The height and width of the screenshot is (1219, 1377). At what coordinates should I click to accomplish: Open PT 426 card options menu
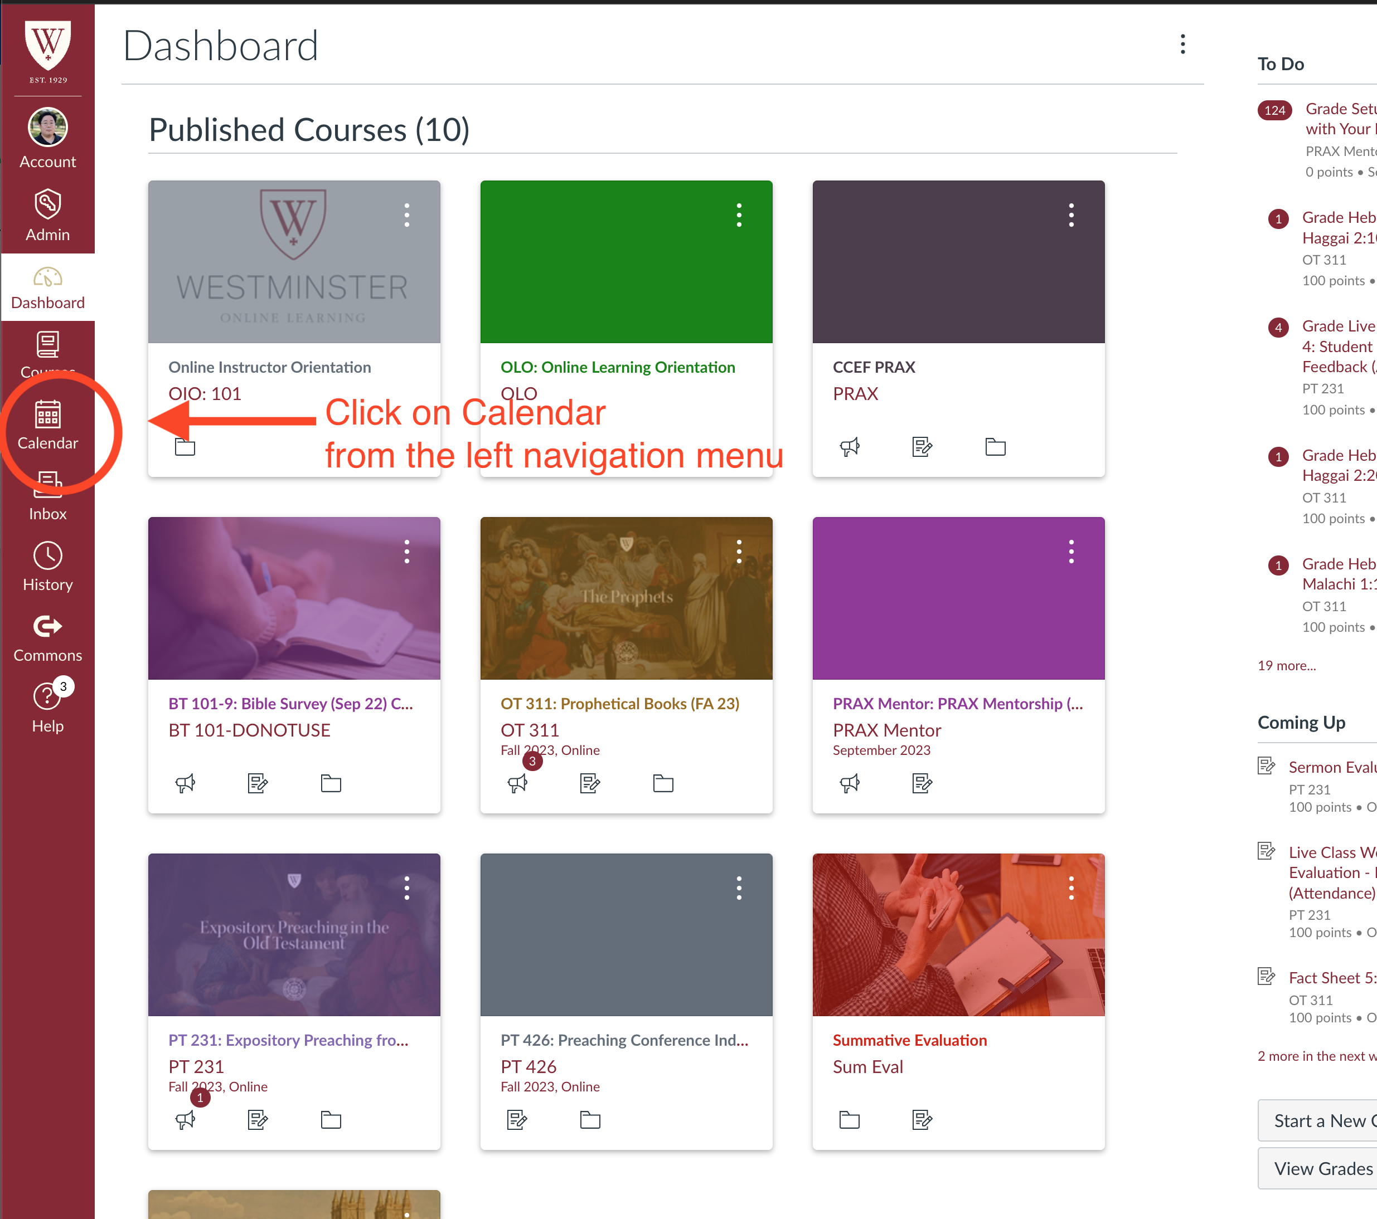pos(739,889)
